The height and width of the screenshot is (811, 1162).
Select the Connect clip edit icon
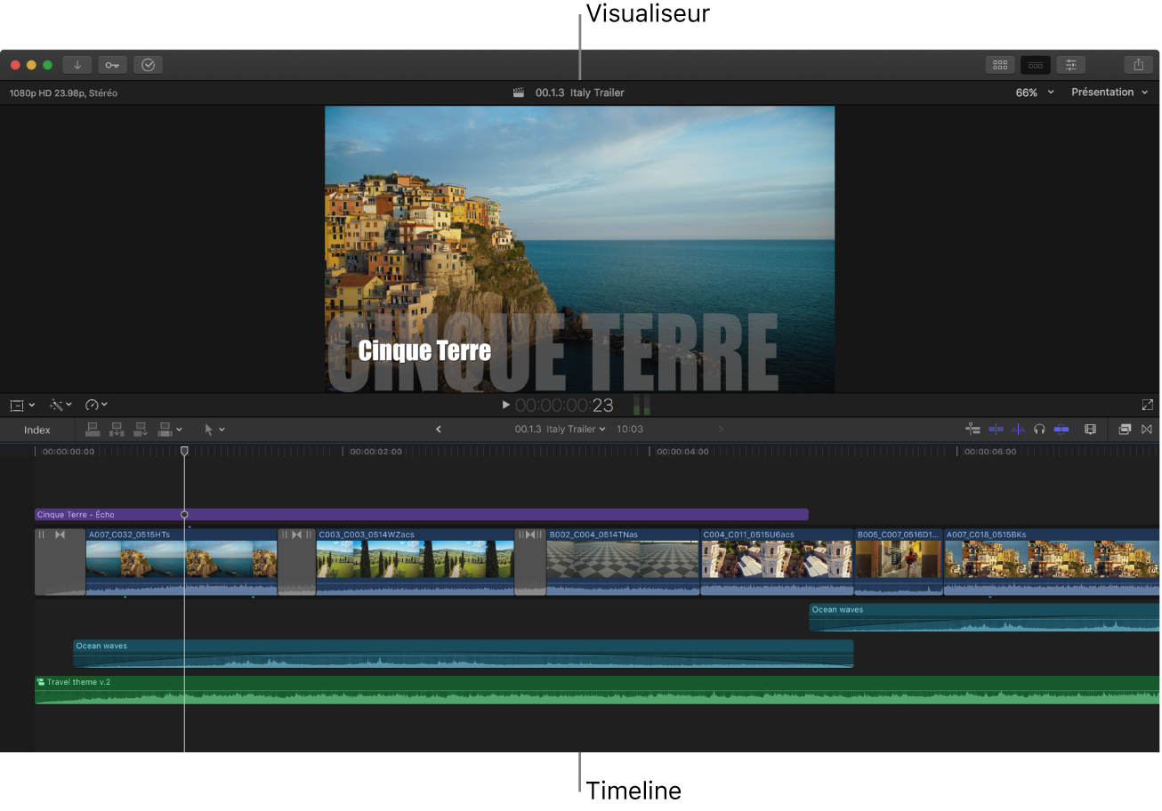[93, 429]
